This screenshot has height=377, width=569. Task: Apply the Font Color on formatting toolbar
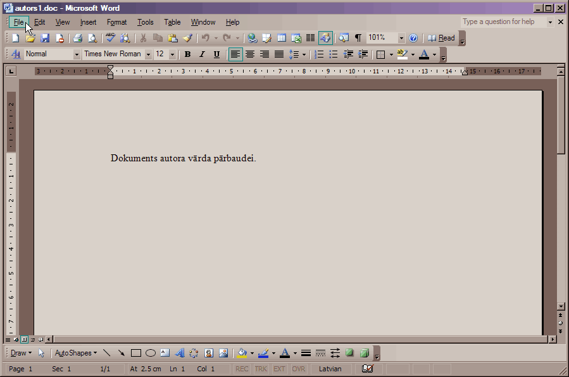[x=424, y=54]
